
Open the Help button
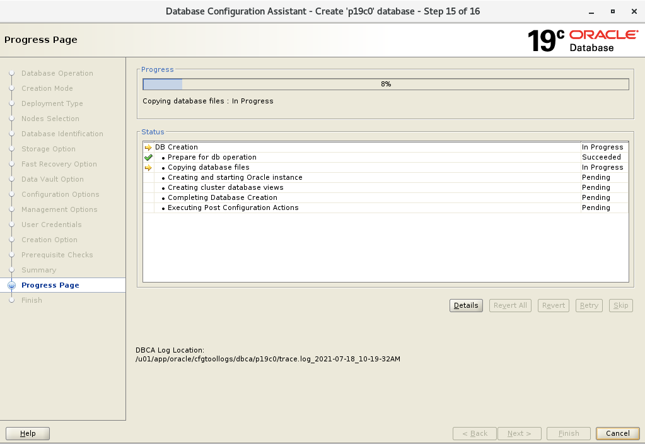point(28,433)
